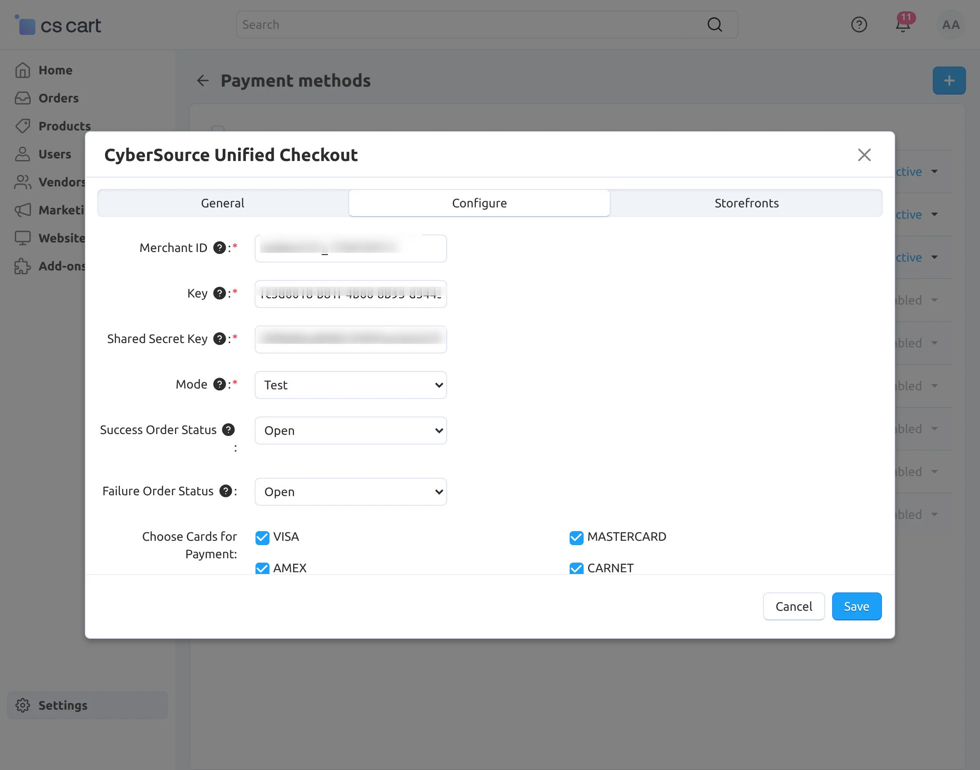
Task: Toggle the CARNET checkbox off
Action: click(576, 568)
